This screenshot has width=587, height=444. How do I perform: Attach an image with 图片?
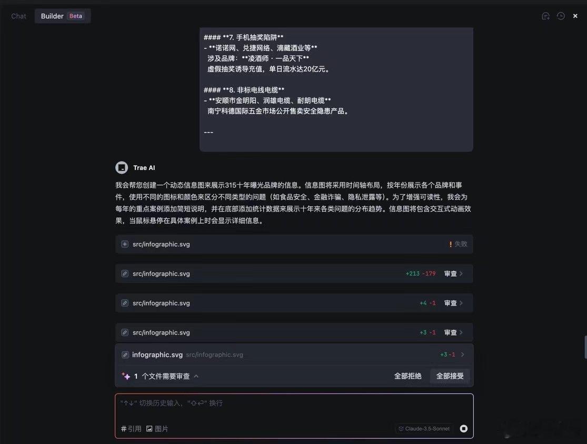[157, 429]
